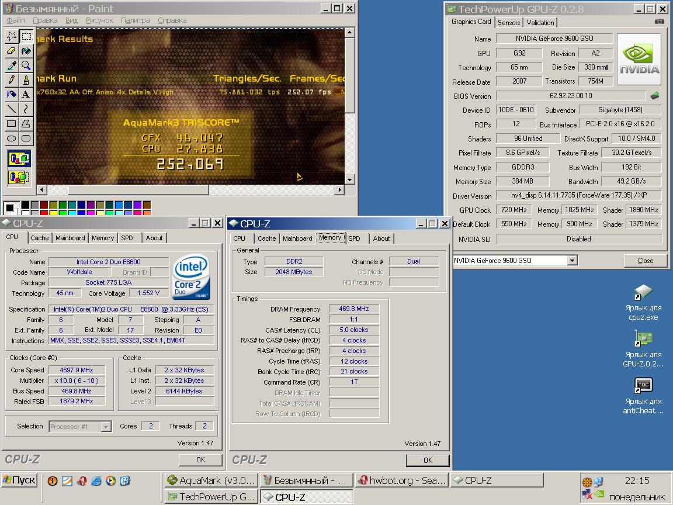Open the antiCheat desktop shortcut

[643, 396]
